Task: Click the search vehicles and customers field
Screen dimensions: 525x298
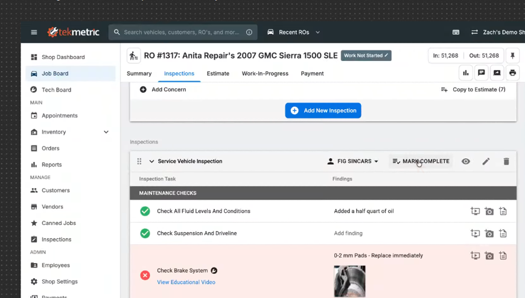Action: [183, 32]
